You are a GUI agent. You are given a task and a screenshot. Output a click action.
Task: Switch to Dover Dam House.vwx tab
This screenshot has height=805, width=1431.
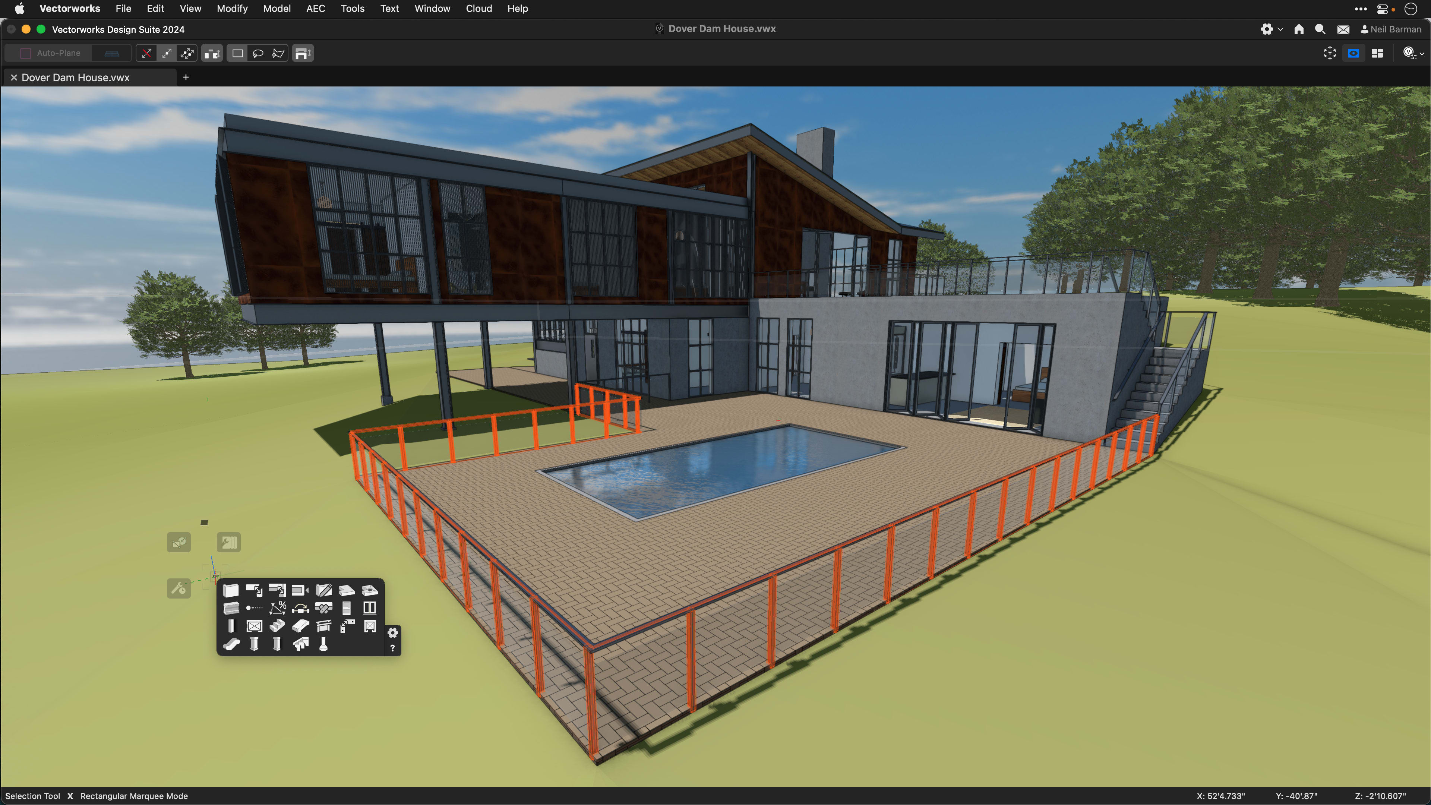76,78
